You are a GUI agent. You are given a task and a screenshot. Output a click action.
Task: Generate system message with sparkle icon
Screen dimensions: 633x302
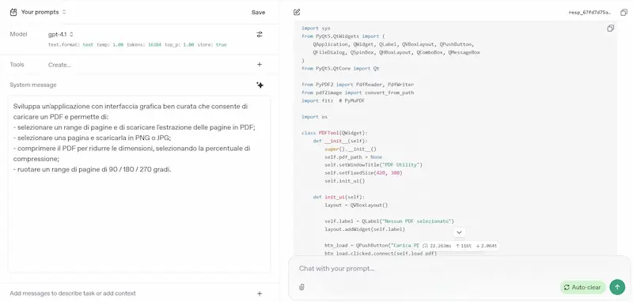click(x=260, y=85)
